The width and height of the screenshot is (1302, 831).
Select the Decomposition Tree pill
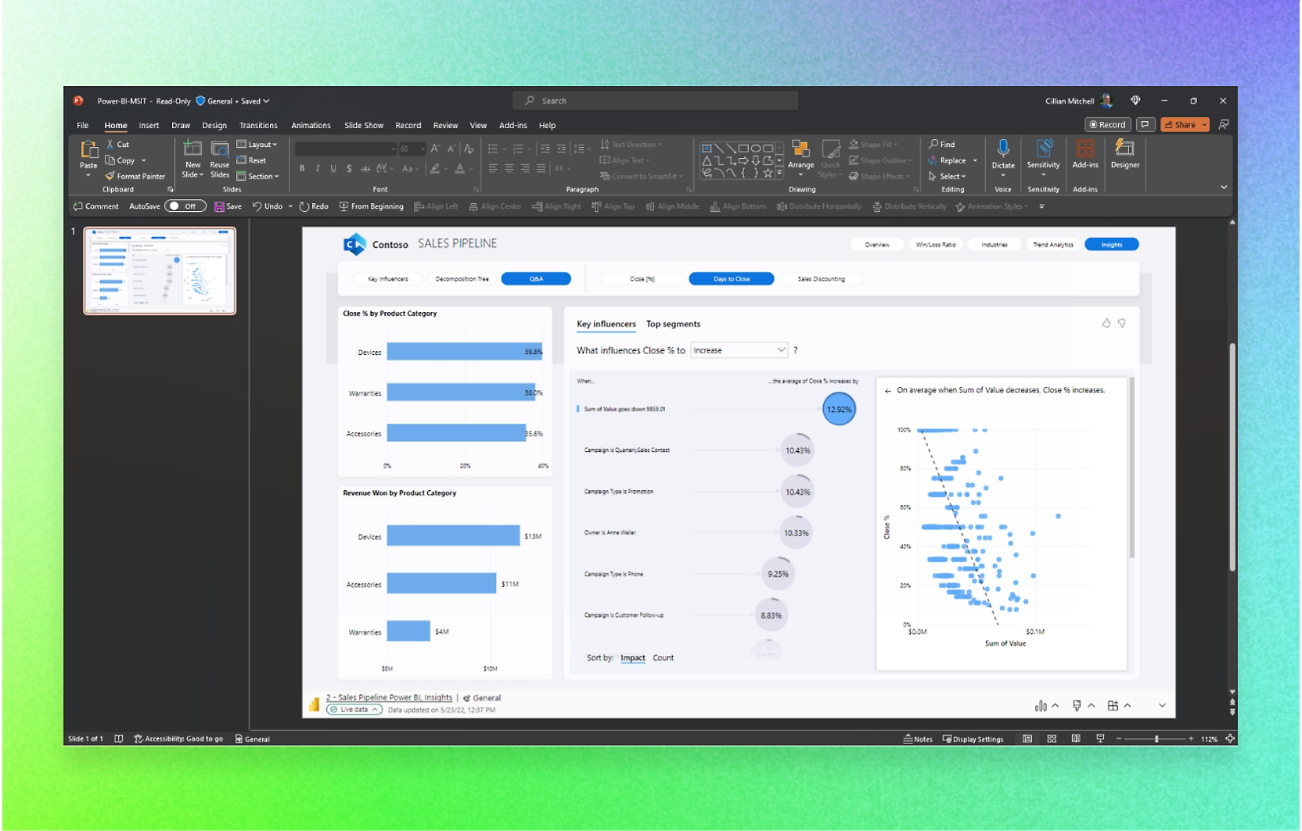click(x=462, y=279)
